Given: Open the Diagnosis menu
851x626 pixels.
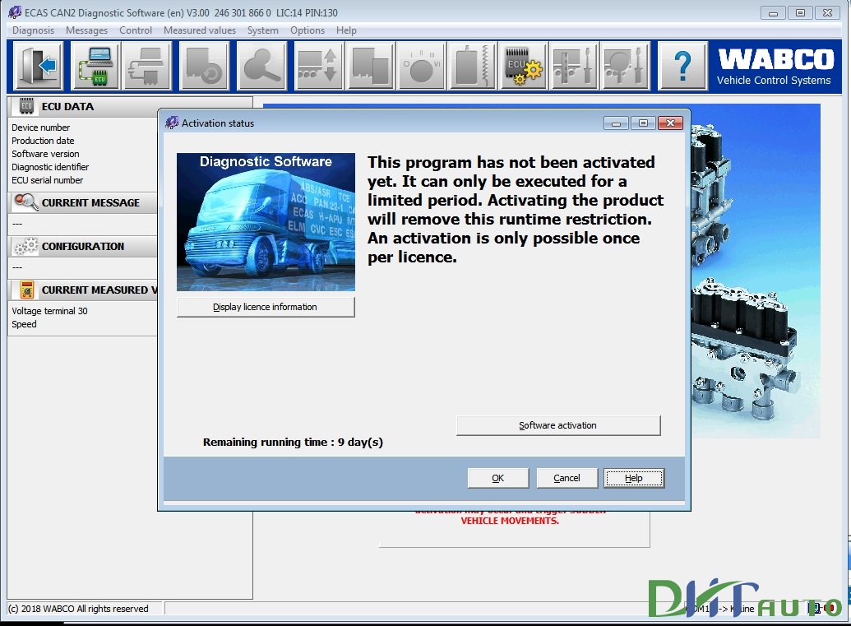Looking at the screenshot, I should [x=32, y=30].
